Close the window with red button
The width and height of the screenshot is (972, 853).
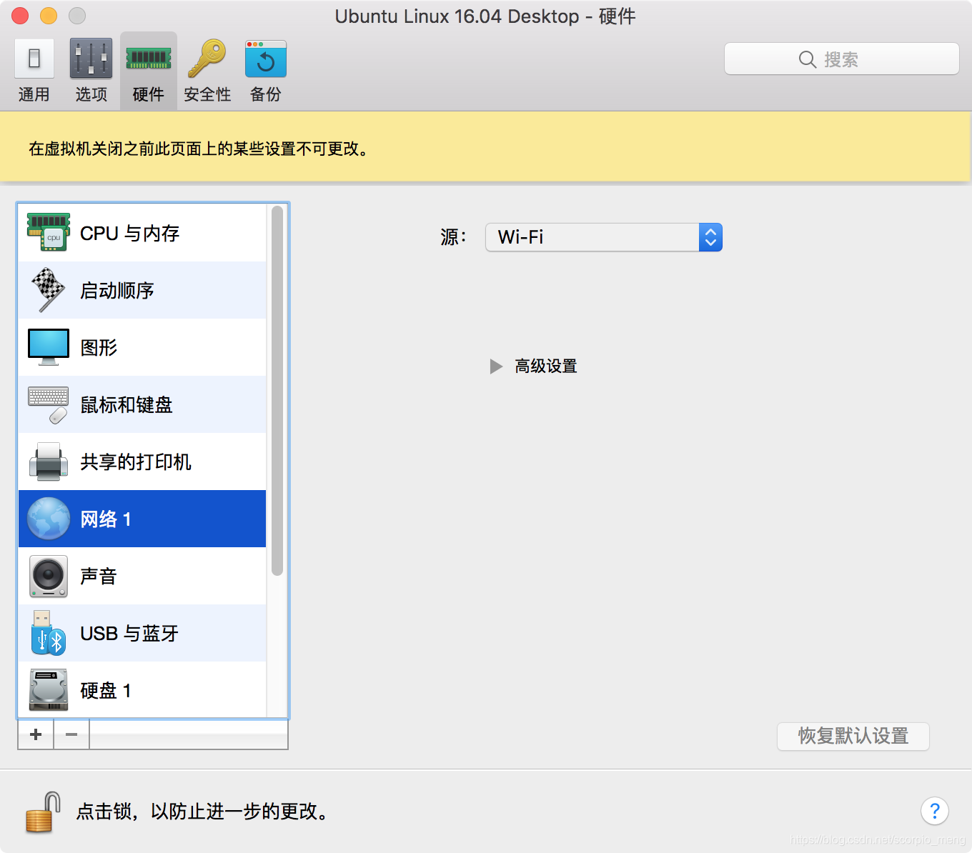coord(20,16)
